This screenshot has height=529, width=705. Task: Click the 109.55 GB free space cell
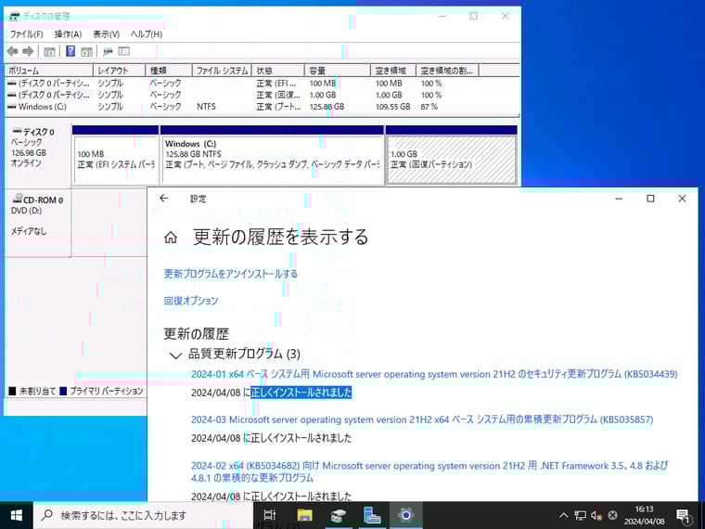coord(393,107)
